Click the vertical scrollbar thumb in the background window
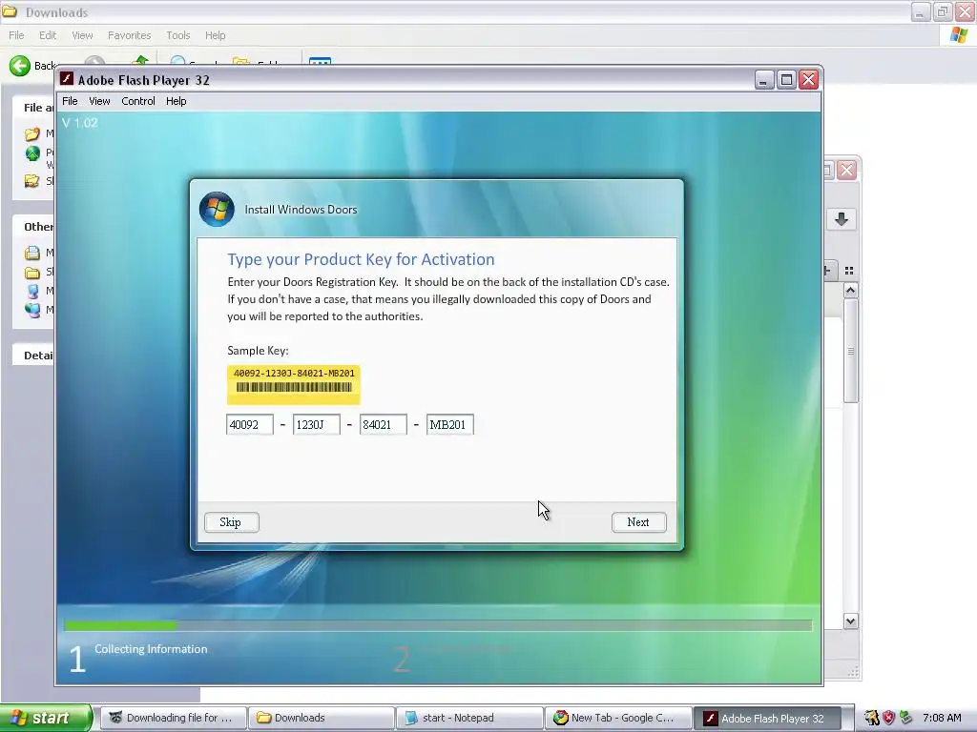This screenshot has height=732, width=977. pyautogui.click(x=850, y=351)
